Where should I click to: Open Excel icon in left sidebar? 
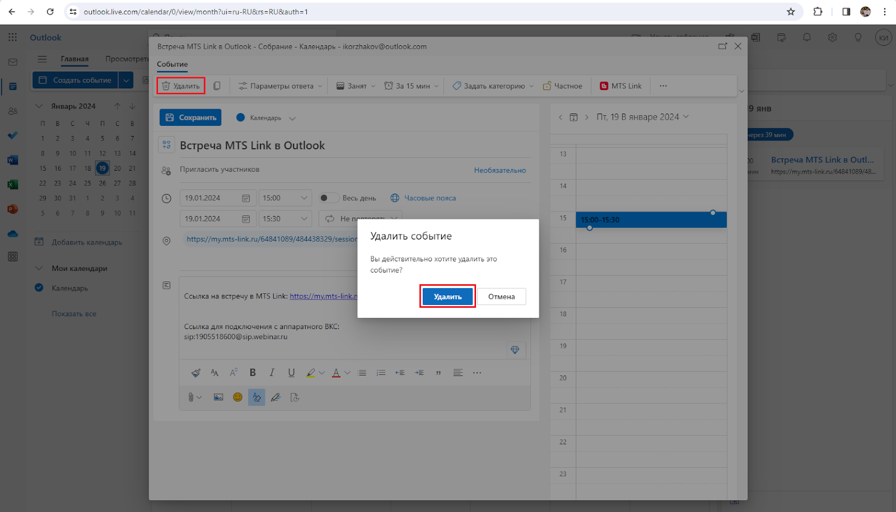(x=13, y=185)
